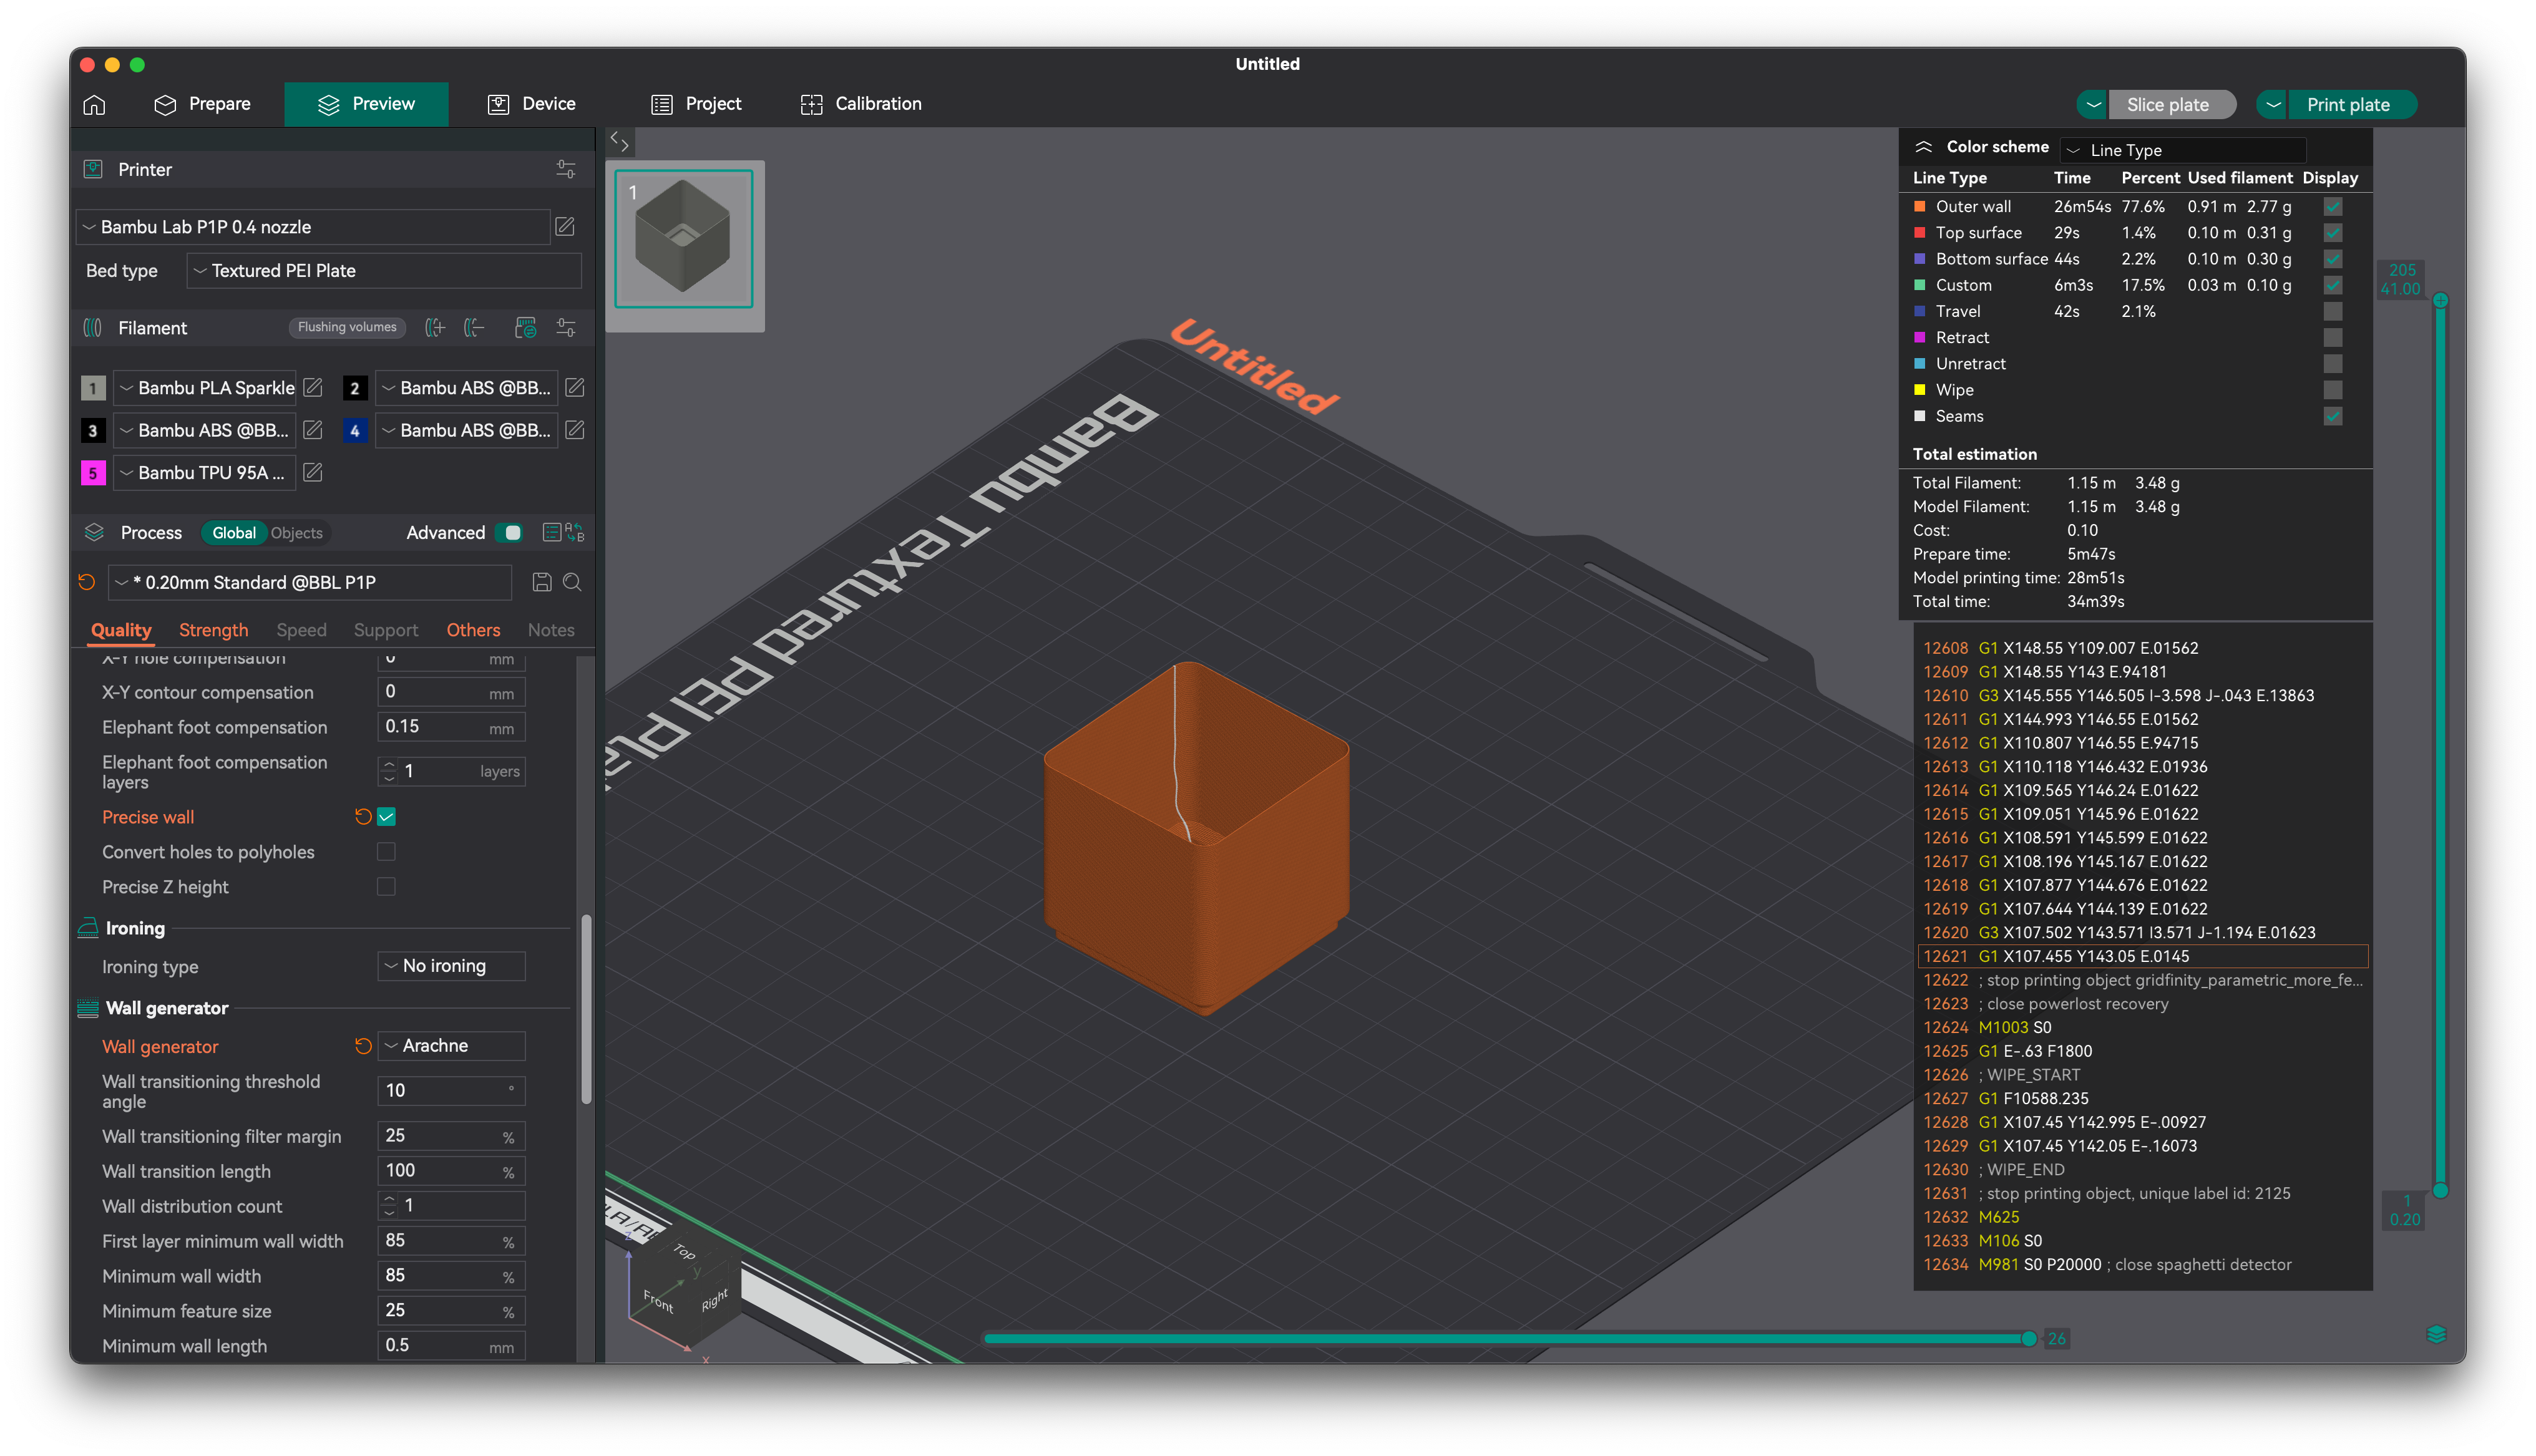Open the Device tab
This screenshot has height=1456, width=2536.
coord(531,104)
